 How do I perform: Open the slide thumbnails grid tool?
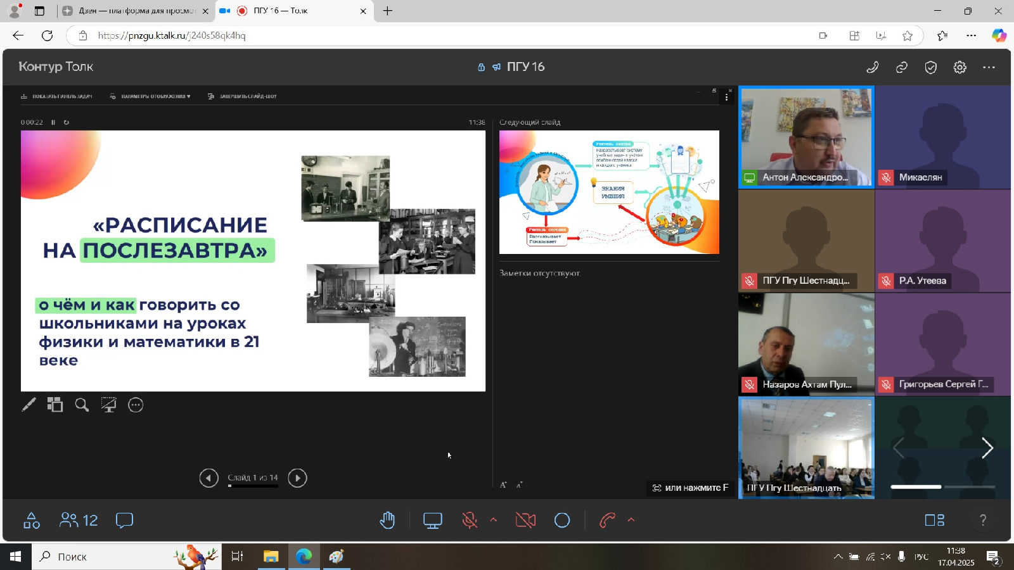[x=55, y=405]
